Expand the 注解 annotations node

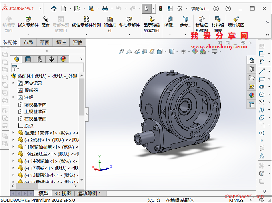point(13,97)
